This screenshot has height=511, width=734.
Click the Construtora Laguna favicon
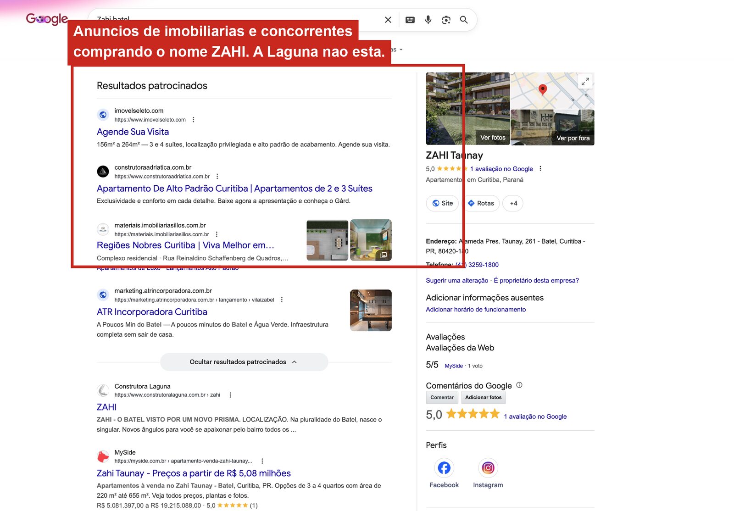[103, 390]
